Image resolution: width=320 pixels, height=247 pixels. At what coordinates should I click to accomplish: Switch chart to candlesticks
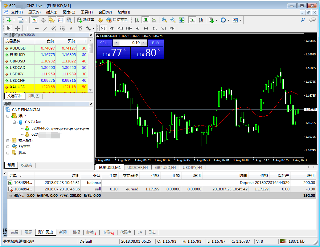click(145, 20)
